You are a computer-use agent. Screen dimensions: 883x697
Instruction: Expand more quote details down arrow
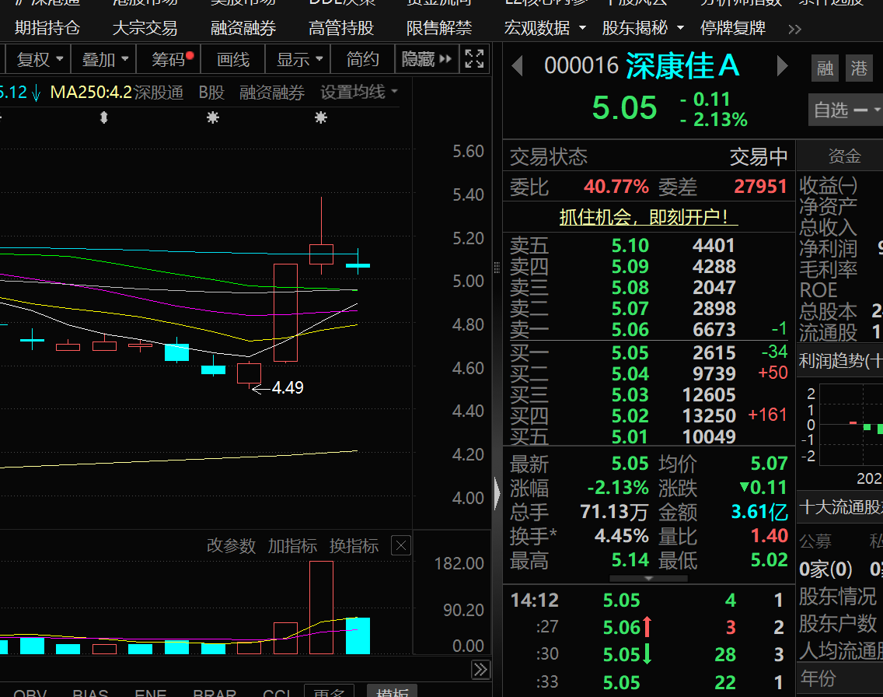pos(648,578)
